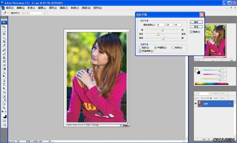
Task: Change the screen mode from toolbox
Action: pyautogui.click(x=4, y=125)
